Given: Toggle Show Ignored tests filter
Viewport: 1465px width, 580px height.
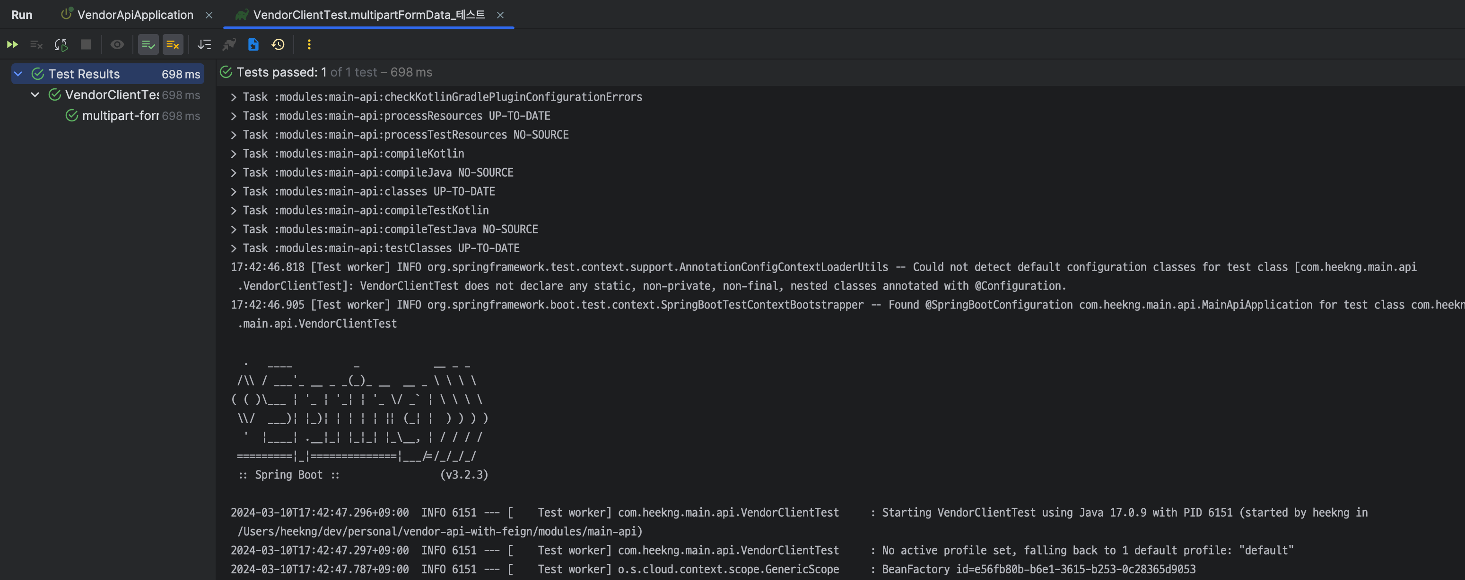Looking at the screenshot, I should tap(173, 44).
